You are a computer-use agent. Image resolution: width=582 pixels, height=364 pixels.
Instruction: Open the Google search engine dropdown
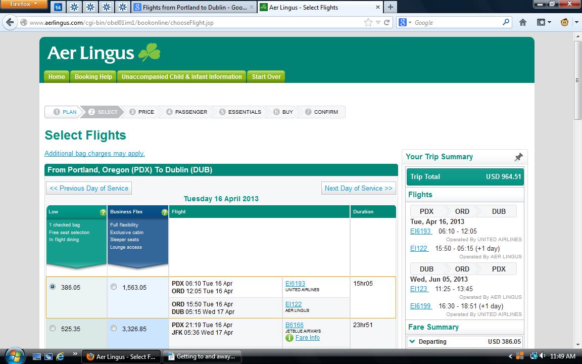405,23
